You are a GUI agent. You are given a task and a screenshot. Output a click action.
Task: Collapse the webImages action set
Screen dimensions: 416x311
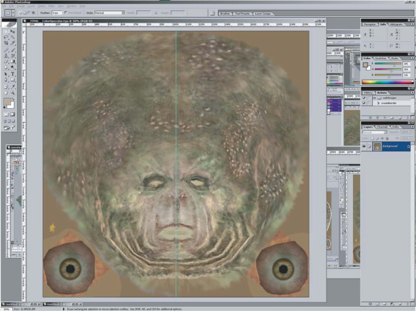click(x=373, y=98)
